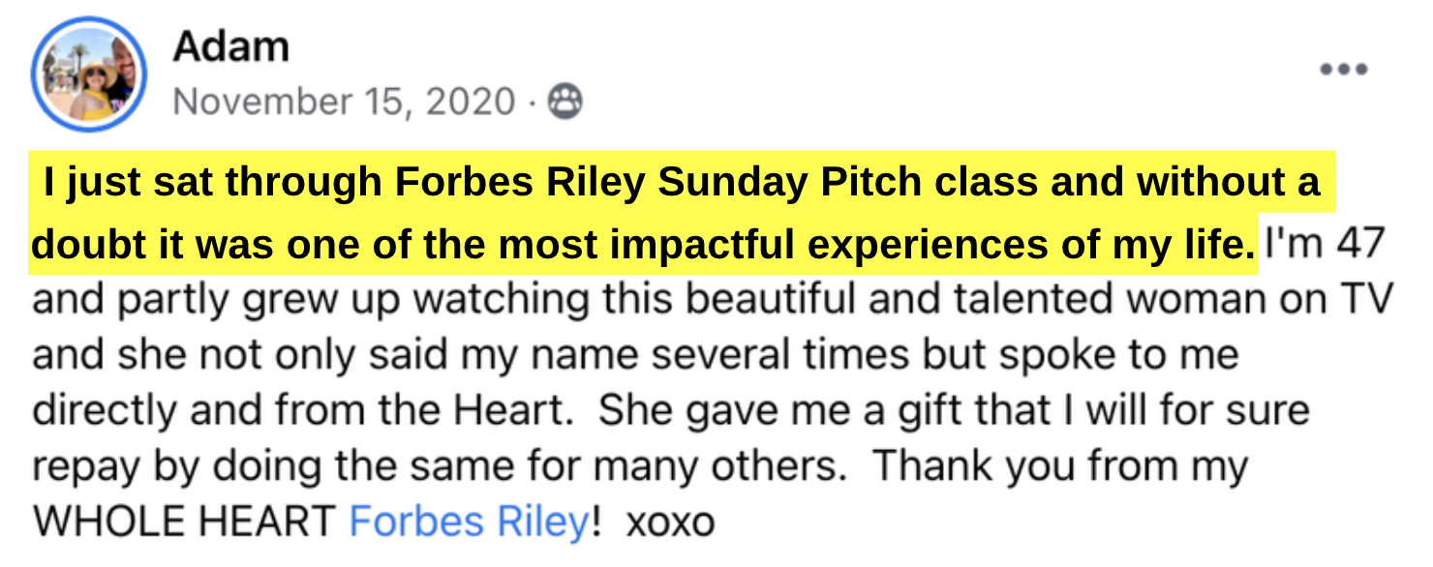Click the words 'WHOLE HEART' in post

(x=184, y=522)
